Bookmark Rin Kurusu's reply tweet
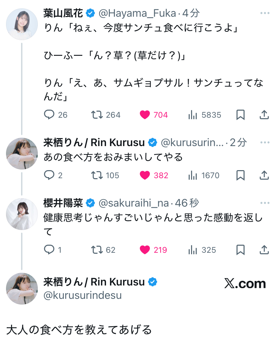 pos(241,175)
